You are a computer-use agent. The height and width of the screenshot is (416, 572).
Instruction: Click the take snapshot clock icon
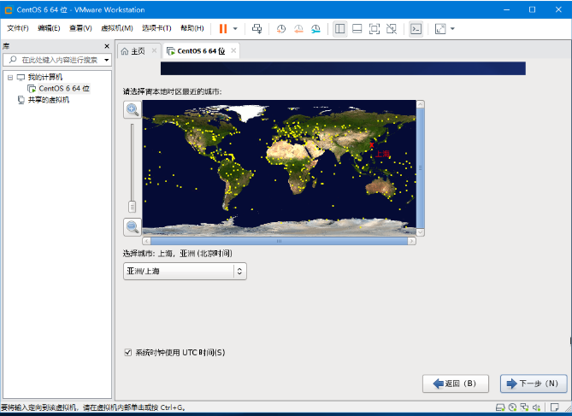[281, 28]
